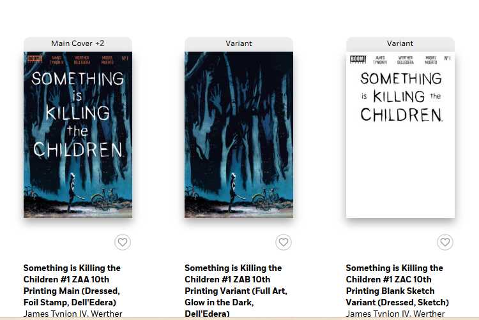Select the Main Cover +2 label
This screenshot has height=320, width=479.
(x=78, y=43)
